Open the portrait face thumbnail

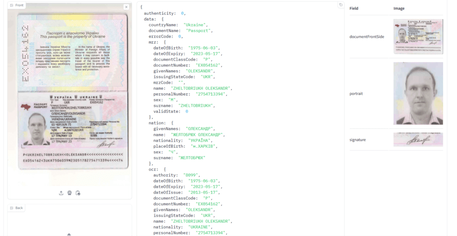pos(418,93)
